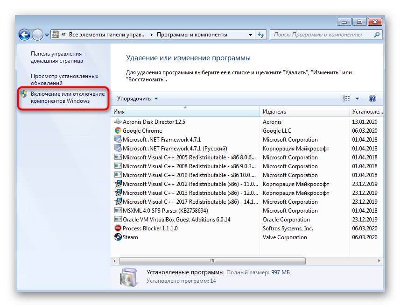Click date 13.01.2020 in Acronis row
The image size is (400, 307).
click(365, 122)
